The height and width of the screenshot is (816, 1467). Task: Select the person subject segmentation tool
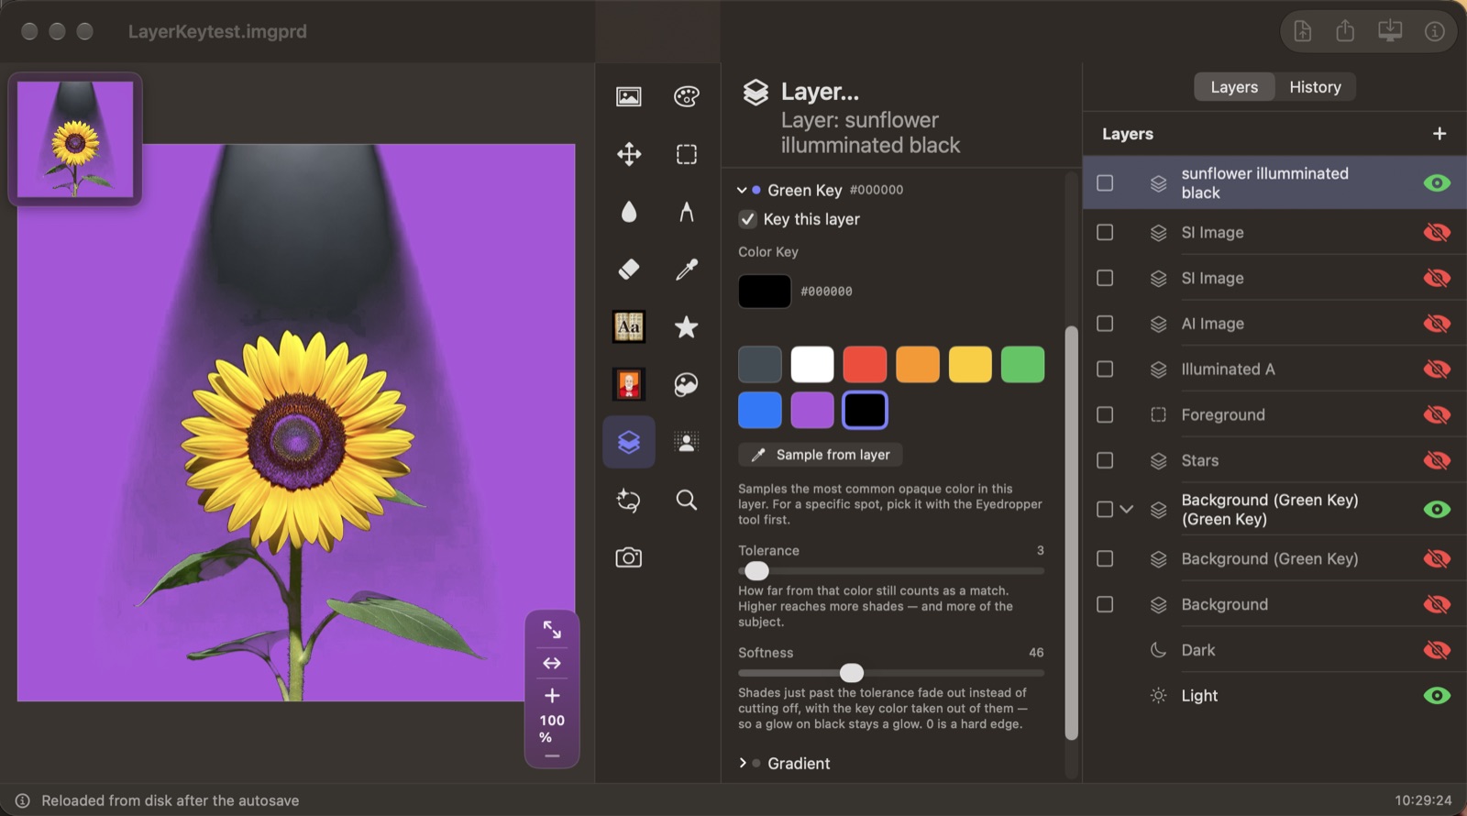pos(686,442)
